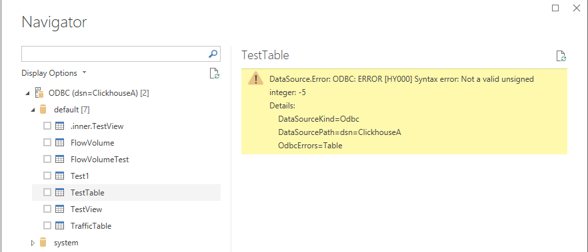Check the Test1 checkbox
Image resolution: width=588 pixels, height=252 pixels.
pyautogui.click(x=47, y=176)
